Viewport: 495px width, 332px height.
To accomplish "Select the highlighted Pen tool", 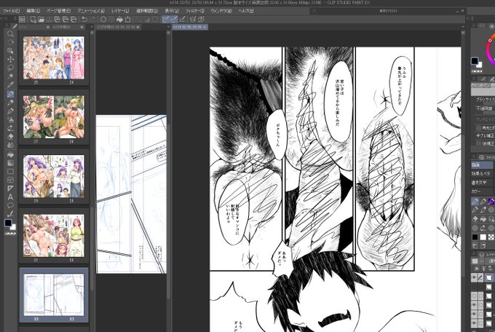I will point(10,94).
